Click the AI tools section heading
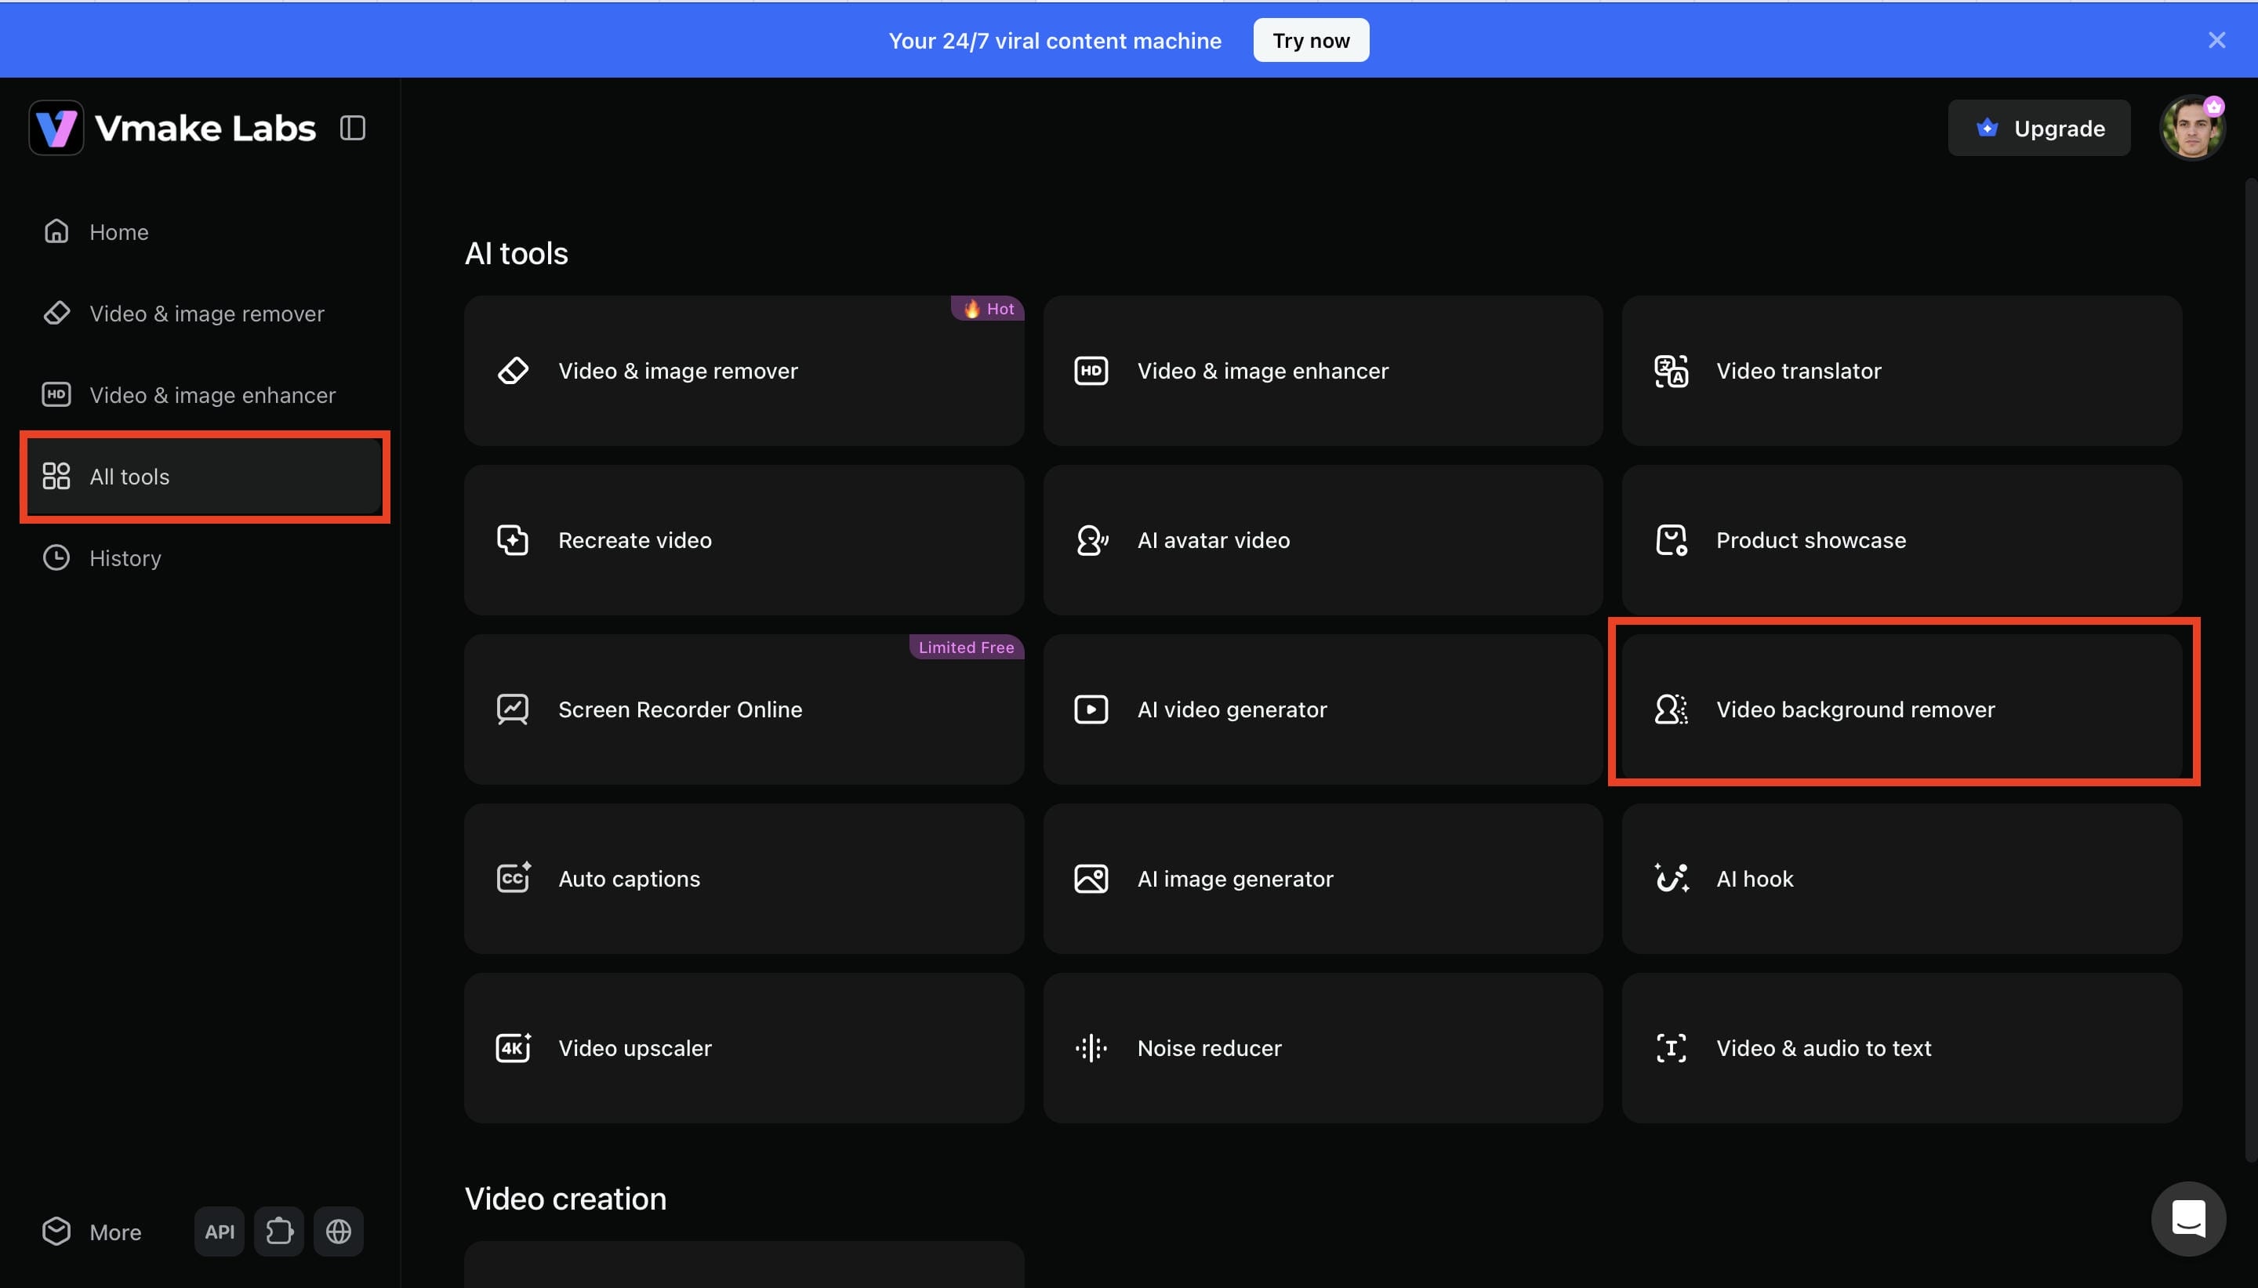The width and height of the screenshot is (2258, 1288). click(517, 254)
